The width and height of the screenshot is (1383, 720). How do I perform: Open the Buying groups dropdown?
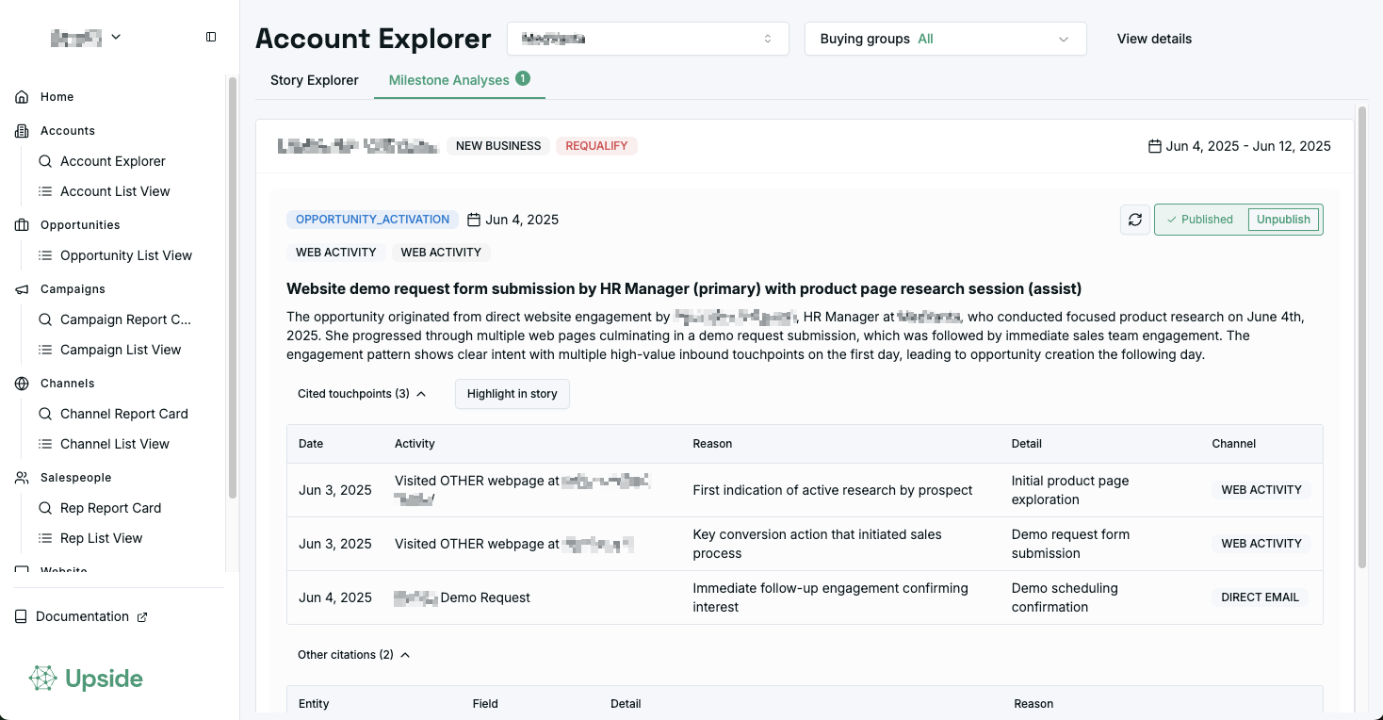click(946, 39)
